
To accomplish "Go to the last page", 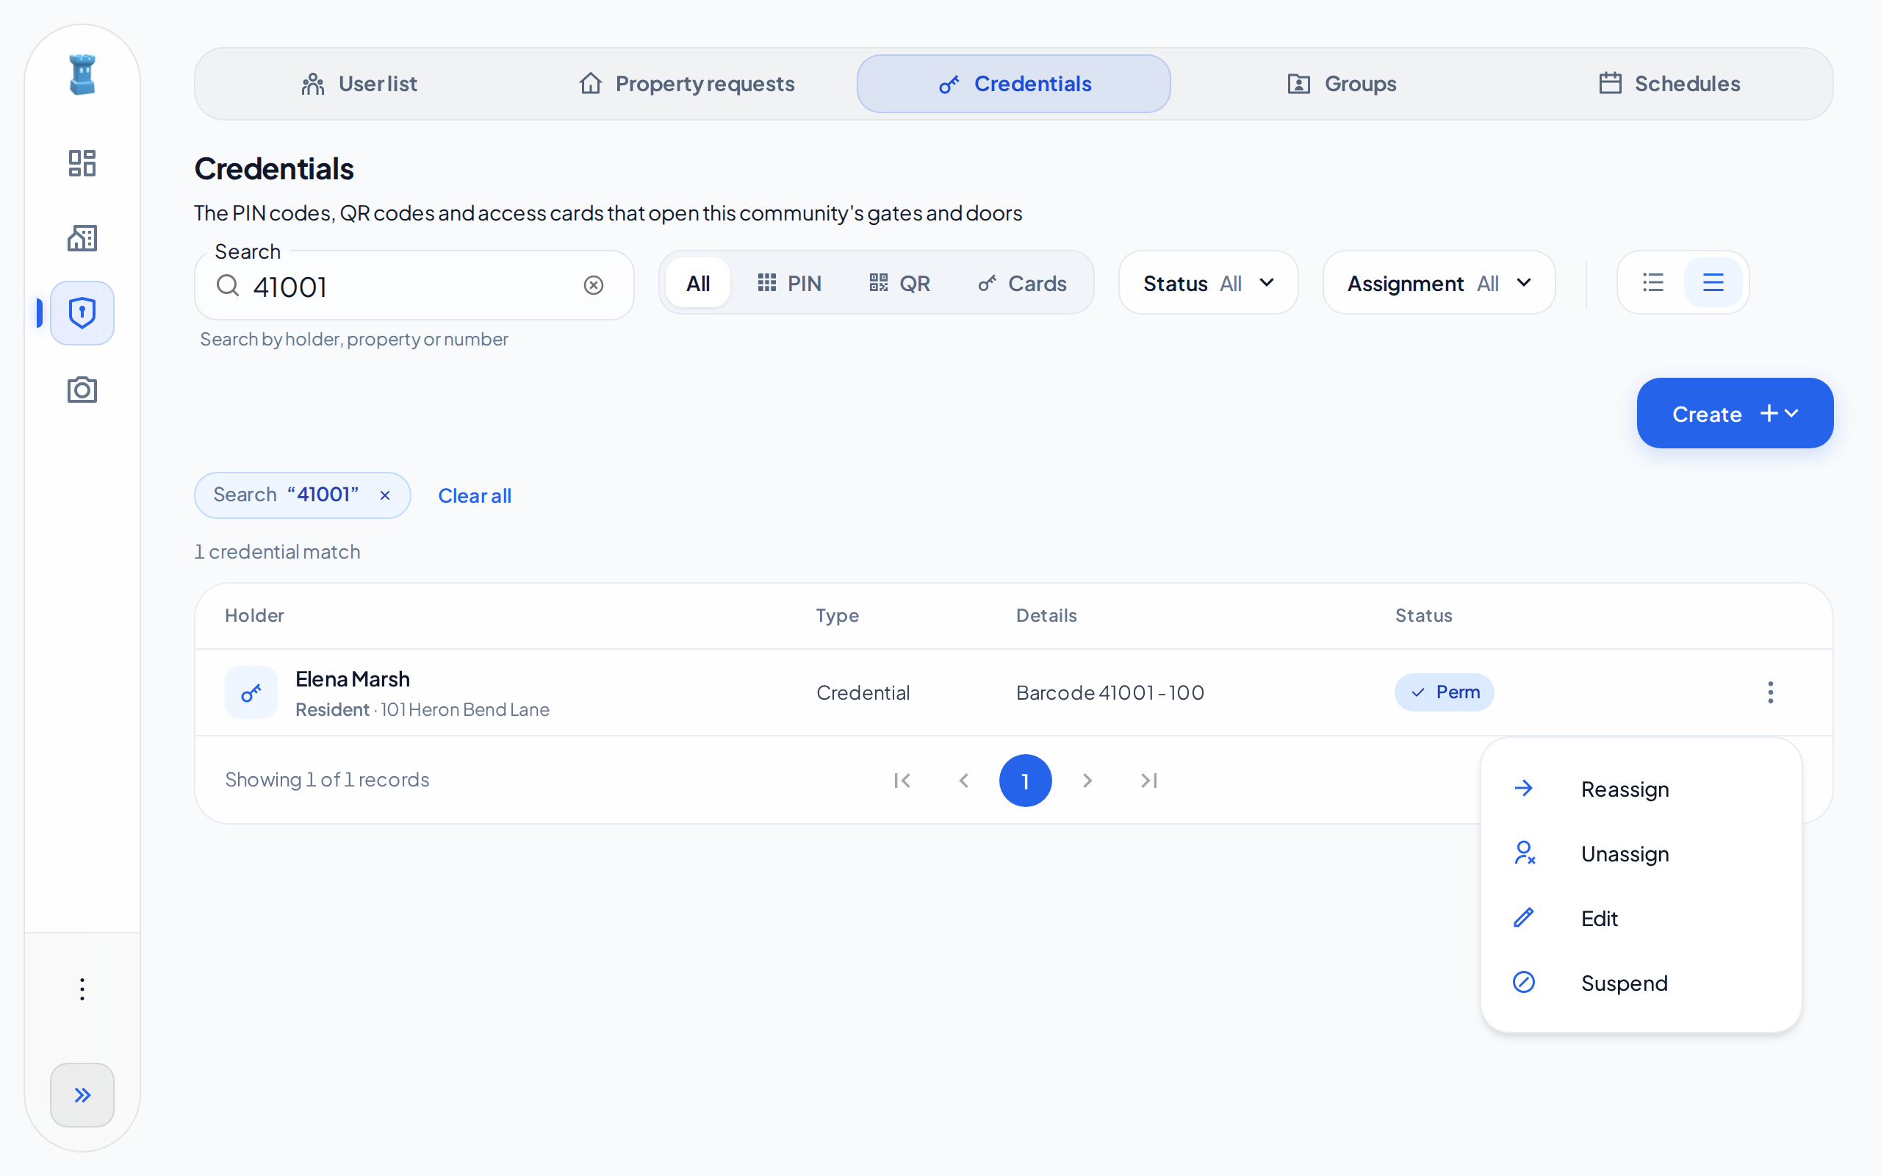I will click(x=1150, y=780).
